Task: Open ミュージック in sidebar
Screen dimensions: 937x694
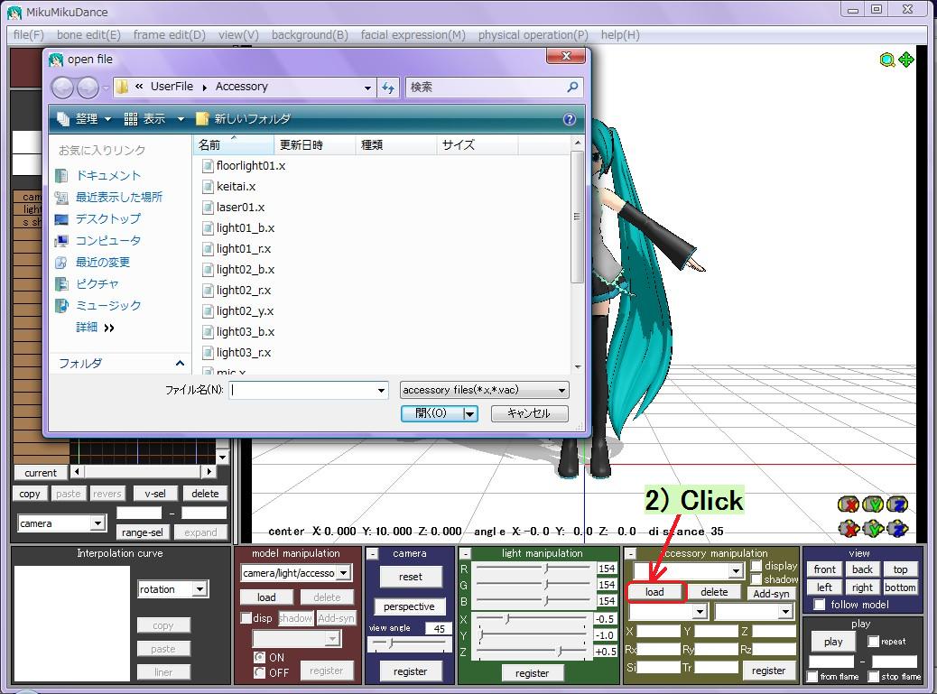Action: click(98, 305)
